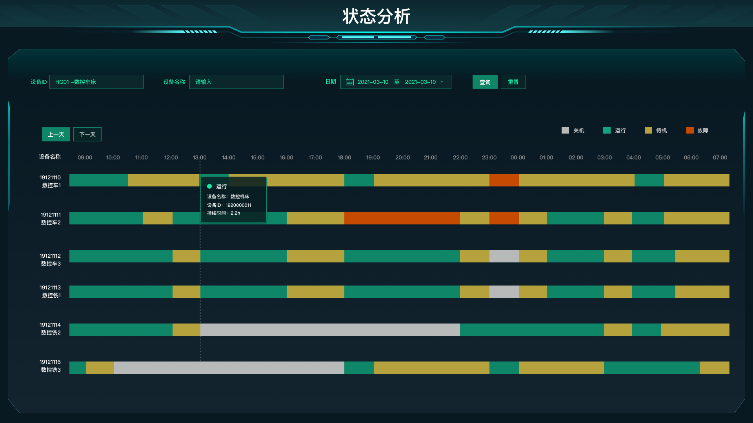The width and height of the screenshot is (753, 423).
Task: Click the calendar icon in the date field
Action: click(349, 82)
